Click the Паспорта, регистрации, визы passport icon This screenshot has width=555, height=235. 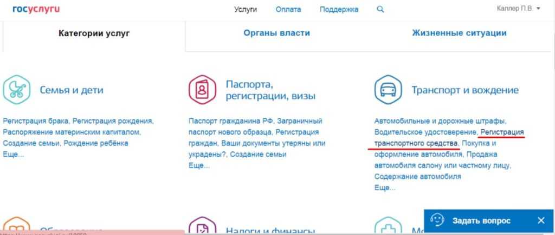coord(202,90)
